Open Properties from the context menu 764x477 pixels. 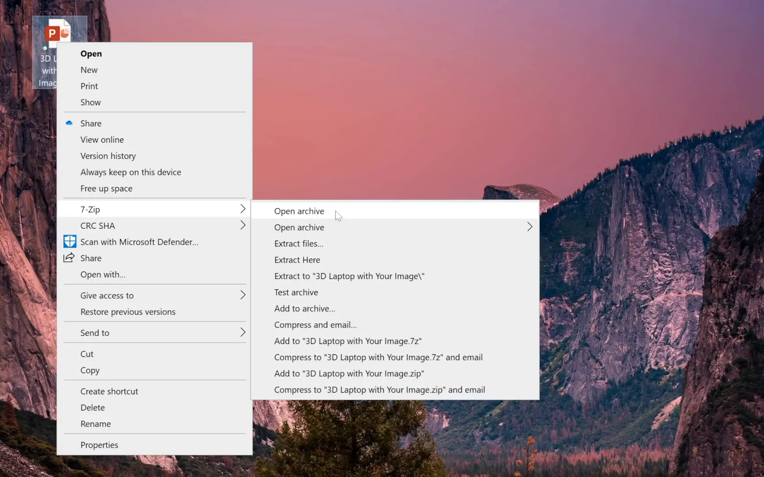click(155, 445)
